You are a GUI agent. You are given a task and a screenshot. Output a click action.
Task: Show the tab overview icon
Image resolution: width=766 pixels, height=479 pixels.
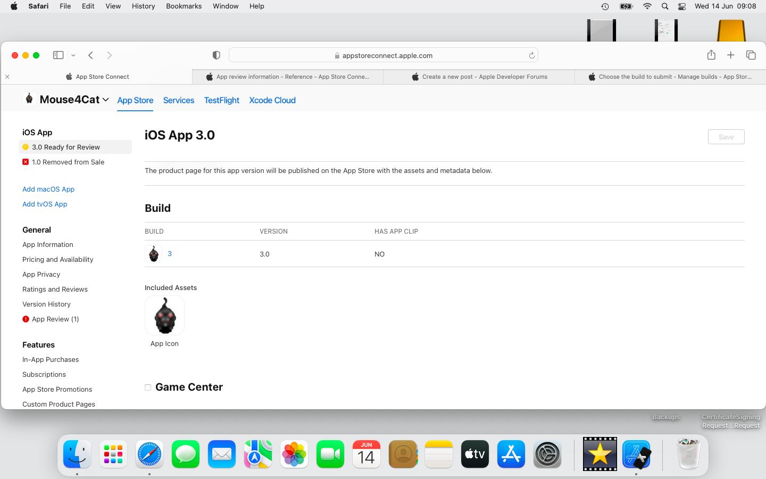[x=751, y=55]
